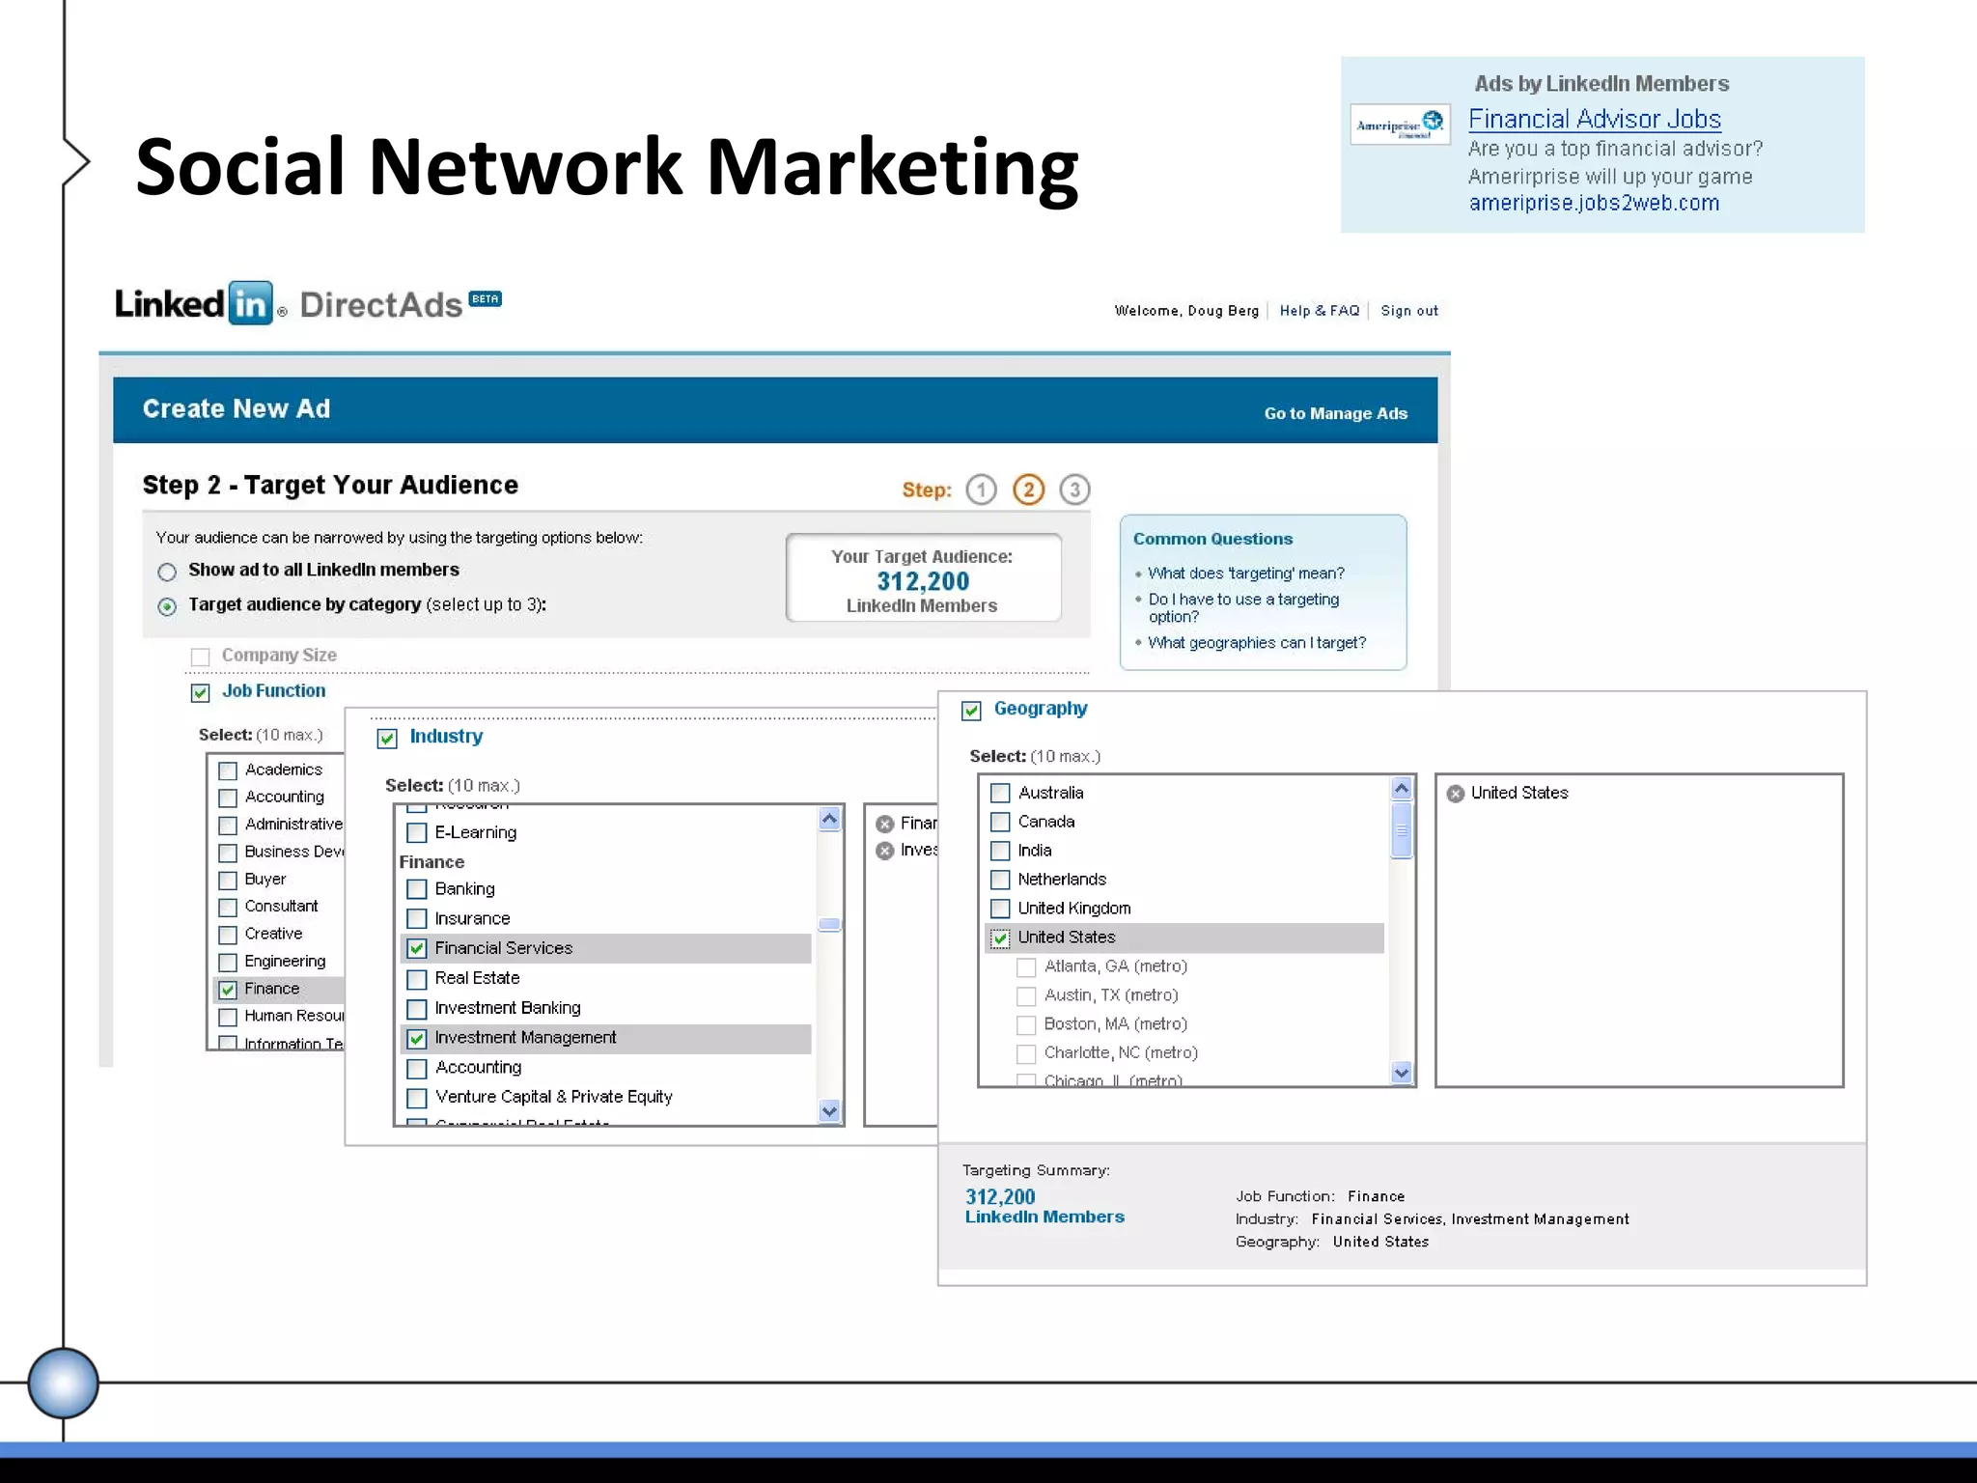Check the Buyer job function
Viewport: 1977px width, 1483px height.
(228, 881)
